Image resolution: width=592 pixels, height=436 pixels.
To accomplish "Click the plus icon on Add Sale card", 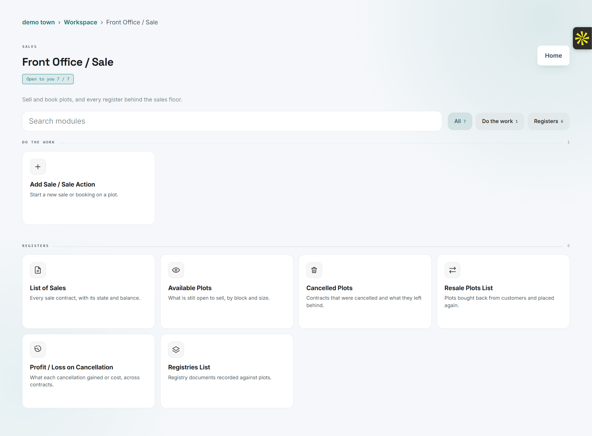I will pos(38,167).
